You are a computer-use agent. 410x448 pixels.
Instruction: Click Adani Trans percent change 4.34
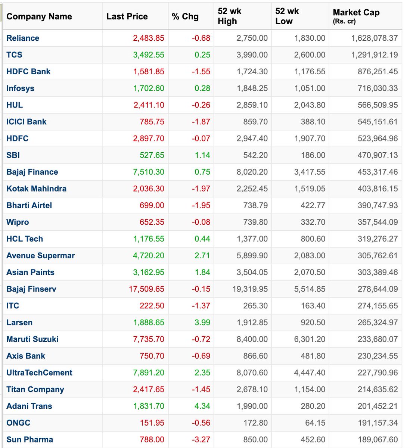click(202, 406)
